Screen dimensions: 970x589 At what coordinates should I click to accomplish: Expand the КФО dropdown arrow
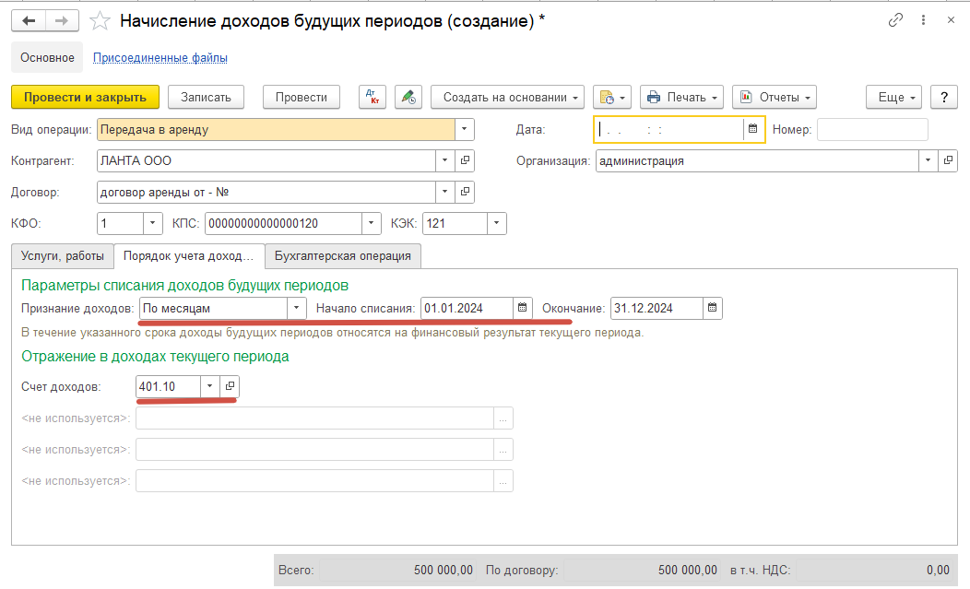(x=153, y=223)
